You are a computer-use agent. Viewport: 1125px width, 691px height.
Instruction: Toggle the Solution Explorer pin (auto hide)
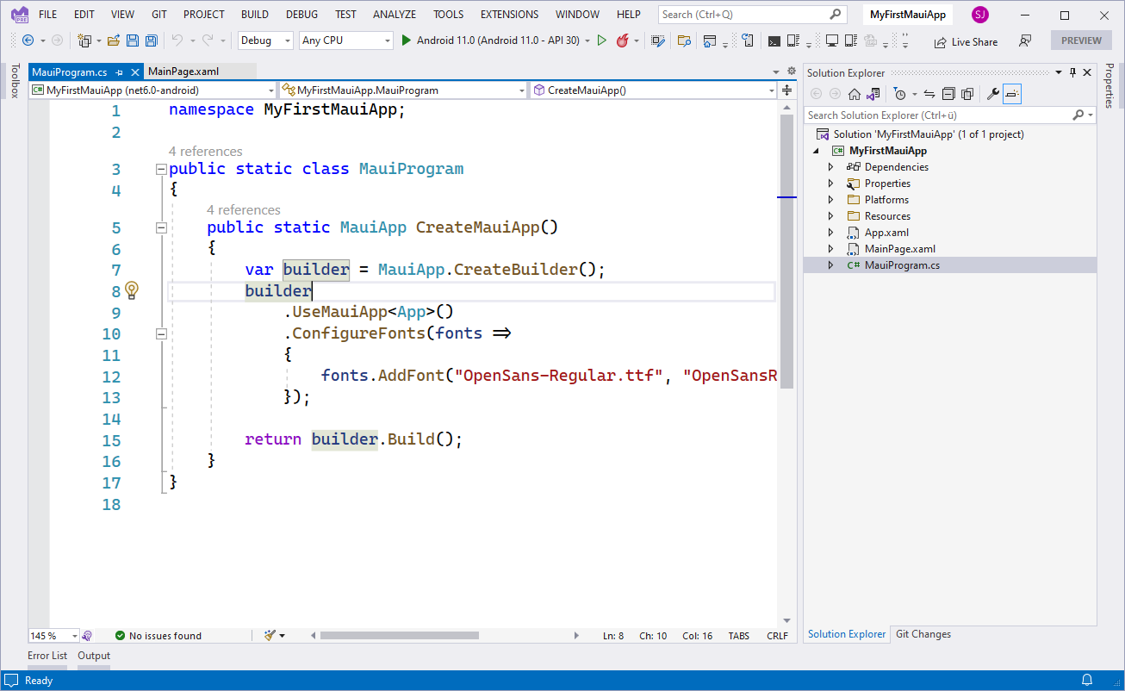[1072, 73]
